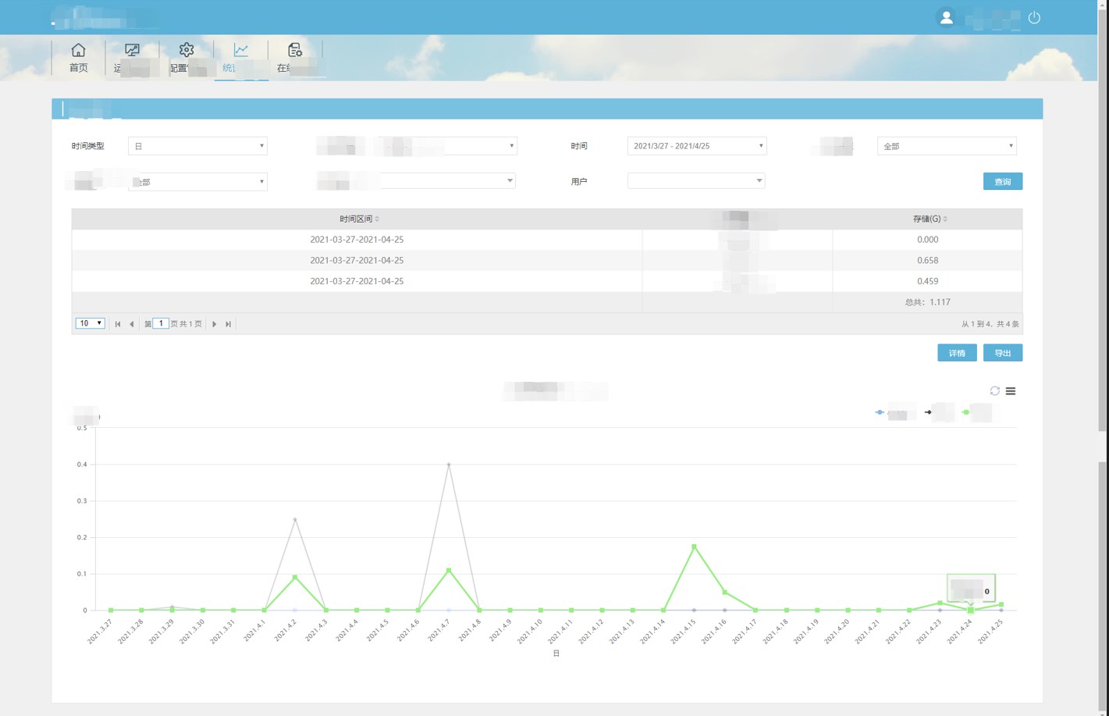Click the gray data point at 2021.4.2
This screenshot has height=716, width=1109.
coord(295,519)
